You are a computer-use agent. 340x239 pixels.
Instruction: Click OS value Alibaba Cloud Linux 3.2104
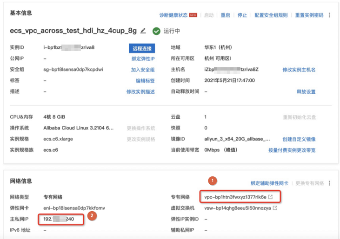coord(78,128)
